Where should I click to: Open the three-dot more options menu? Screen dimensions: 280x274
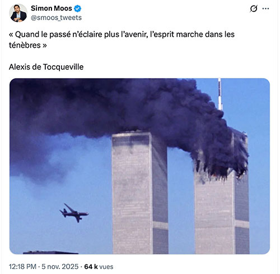coord(265,8)
